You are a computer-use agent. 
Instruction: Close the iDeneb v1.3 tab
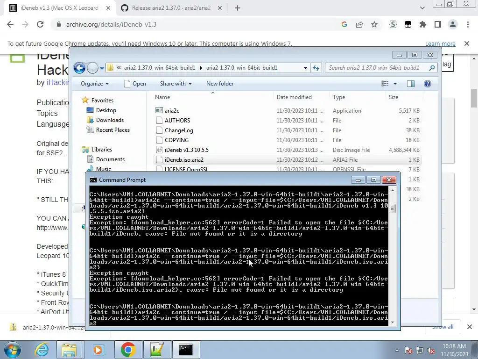108,8
